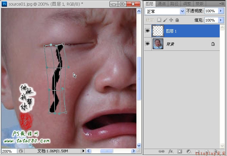227x156 pixels.
Task: Switch to the 路径 tab
Action: tap(174, 4)
